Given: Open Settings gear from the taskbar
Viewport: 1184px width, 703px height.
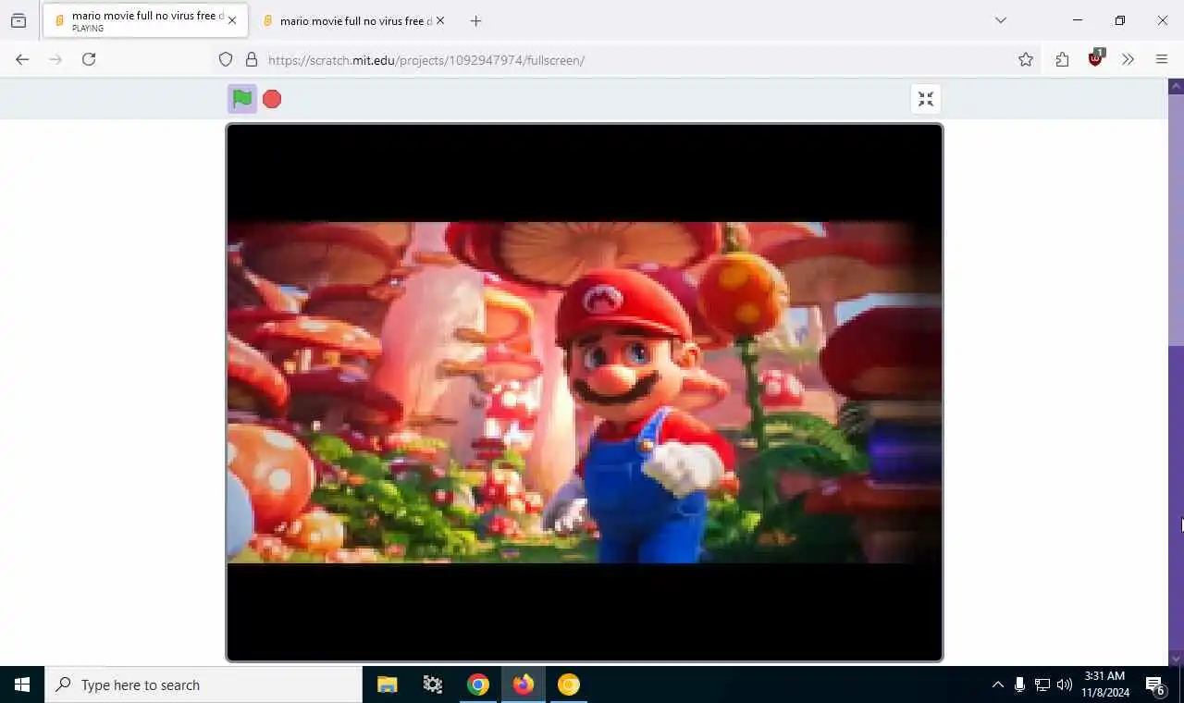Looking at the screenshot, I should (x=433, y=684).
